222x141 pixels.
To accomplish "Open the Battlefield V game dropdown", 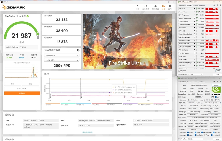I will [x=62, y=55].
